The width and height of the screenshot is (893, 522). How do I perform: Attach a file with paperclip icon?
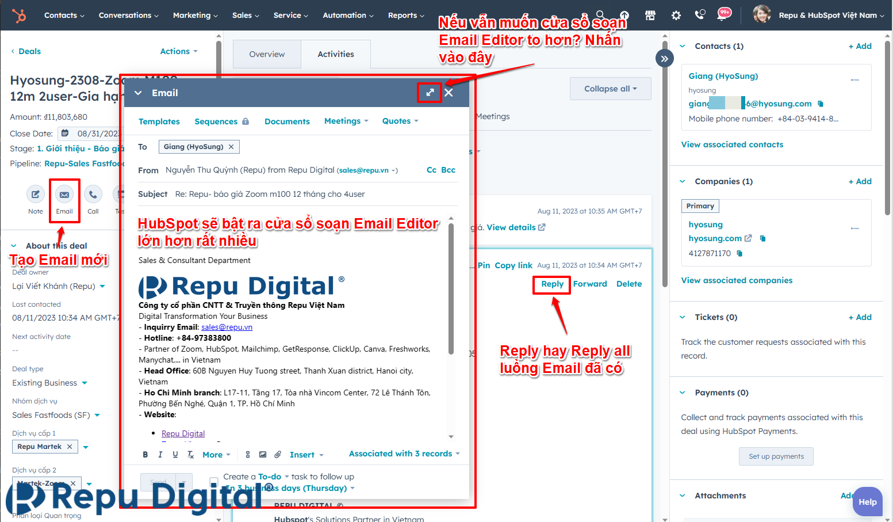[278, 455]
